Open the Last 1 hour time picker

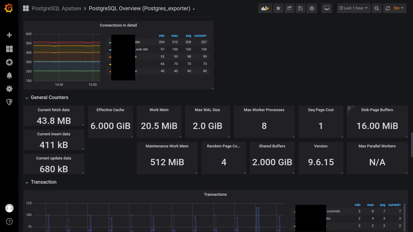pos(353,8)
